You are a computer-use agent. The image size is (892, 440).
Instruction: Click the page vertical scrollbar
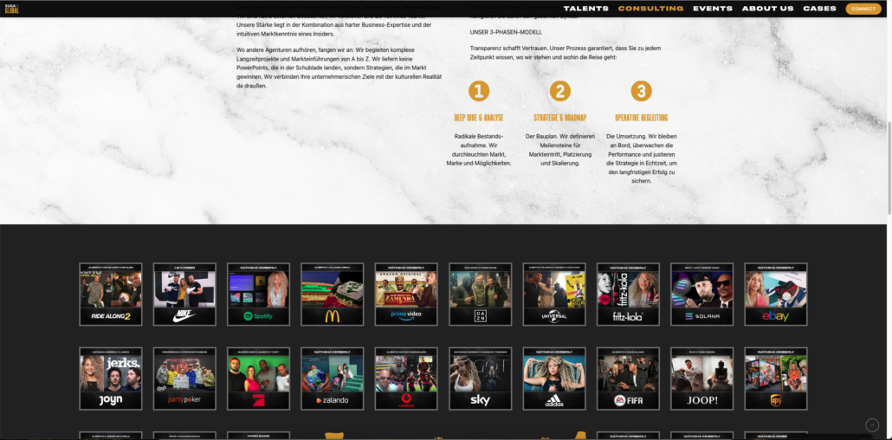[889, 168]
